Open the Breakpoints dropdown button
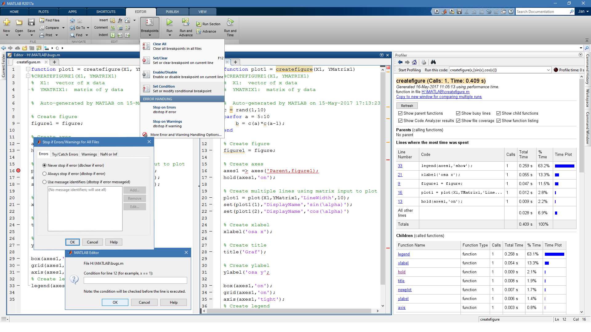The height and width of the screenshot is (332, 591). coord(150,28)
